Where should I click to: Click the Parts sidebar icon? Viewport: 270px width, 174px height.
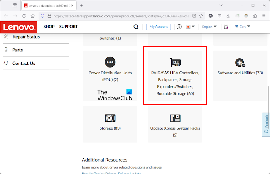click(x=6, y=50)
